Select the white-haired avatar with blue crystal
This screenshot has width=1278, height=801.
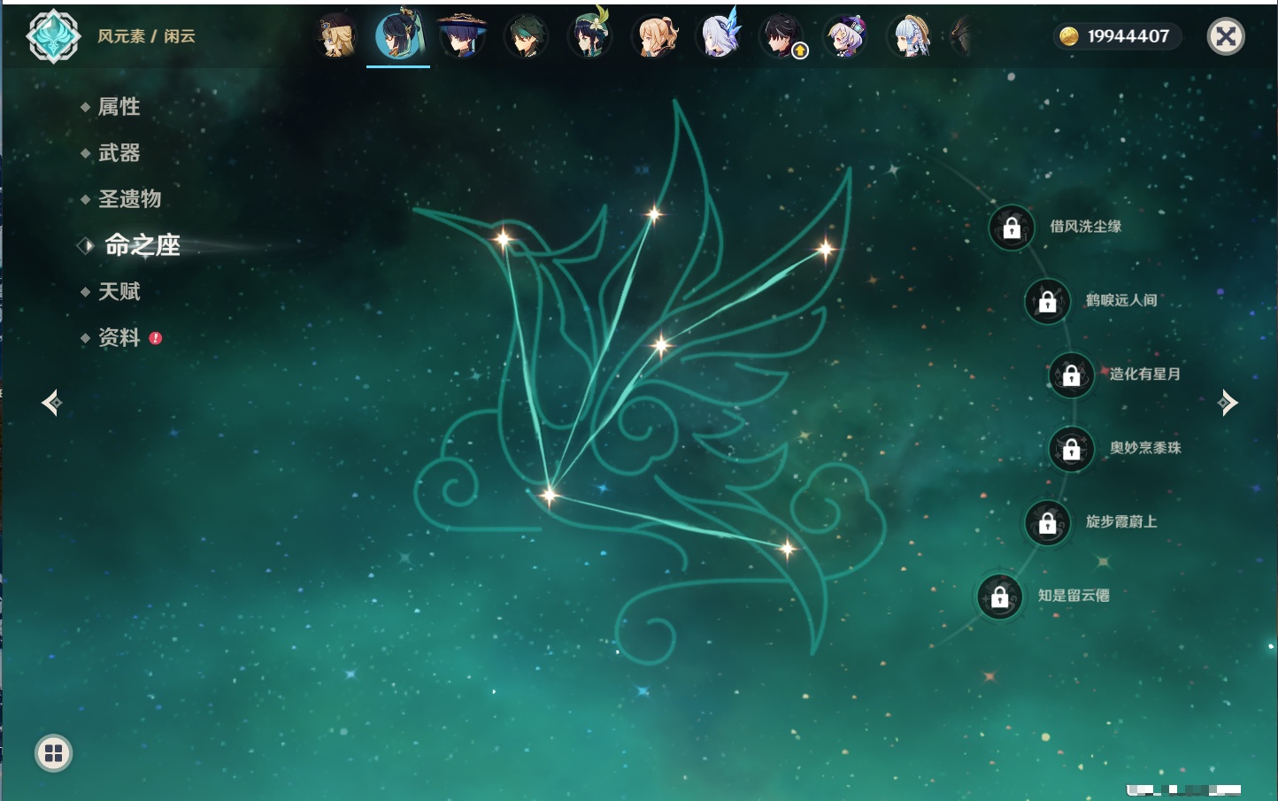tap(719, 35)
